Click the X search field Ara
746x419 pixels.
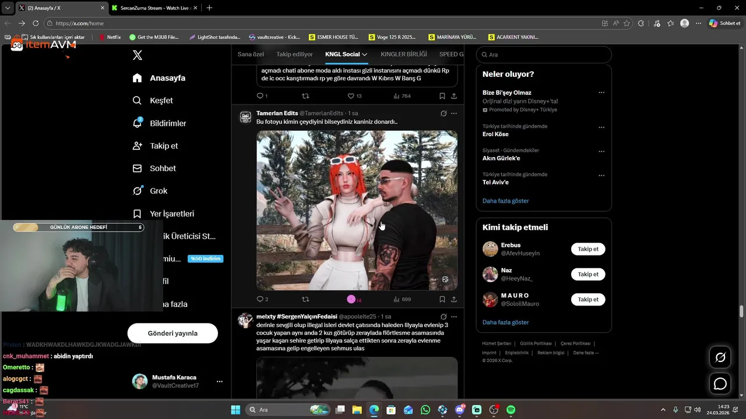click(x=544, y=55)
